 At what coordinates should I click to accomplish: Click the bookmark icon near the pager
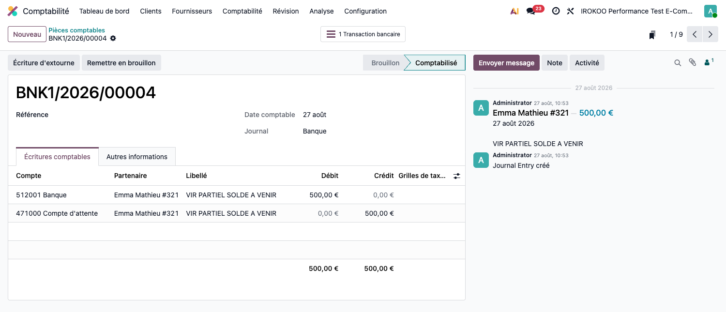coord(652,35)
